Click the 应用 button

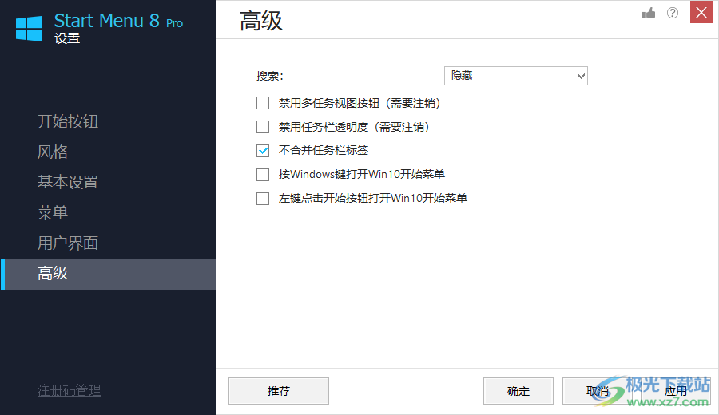[676, 391]
